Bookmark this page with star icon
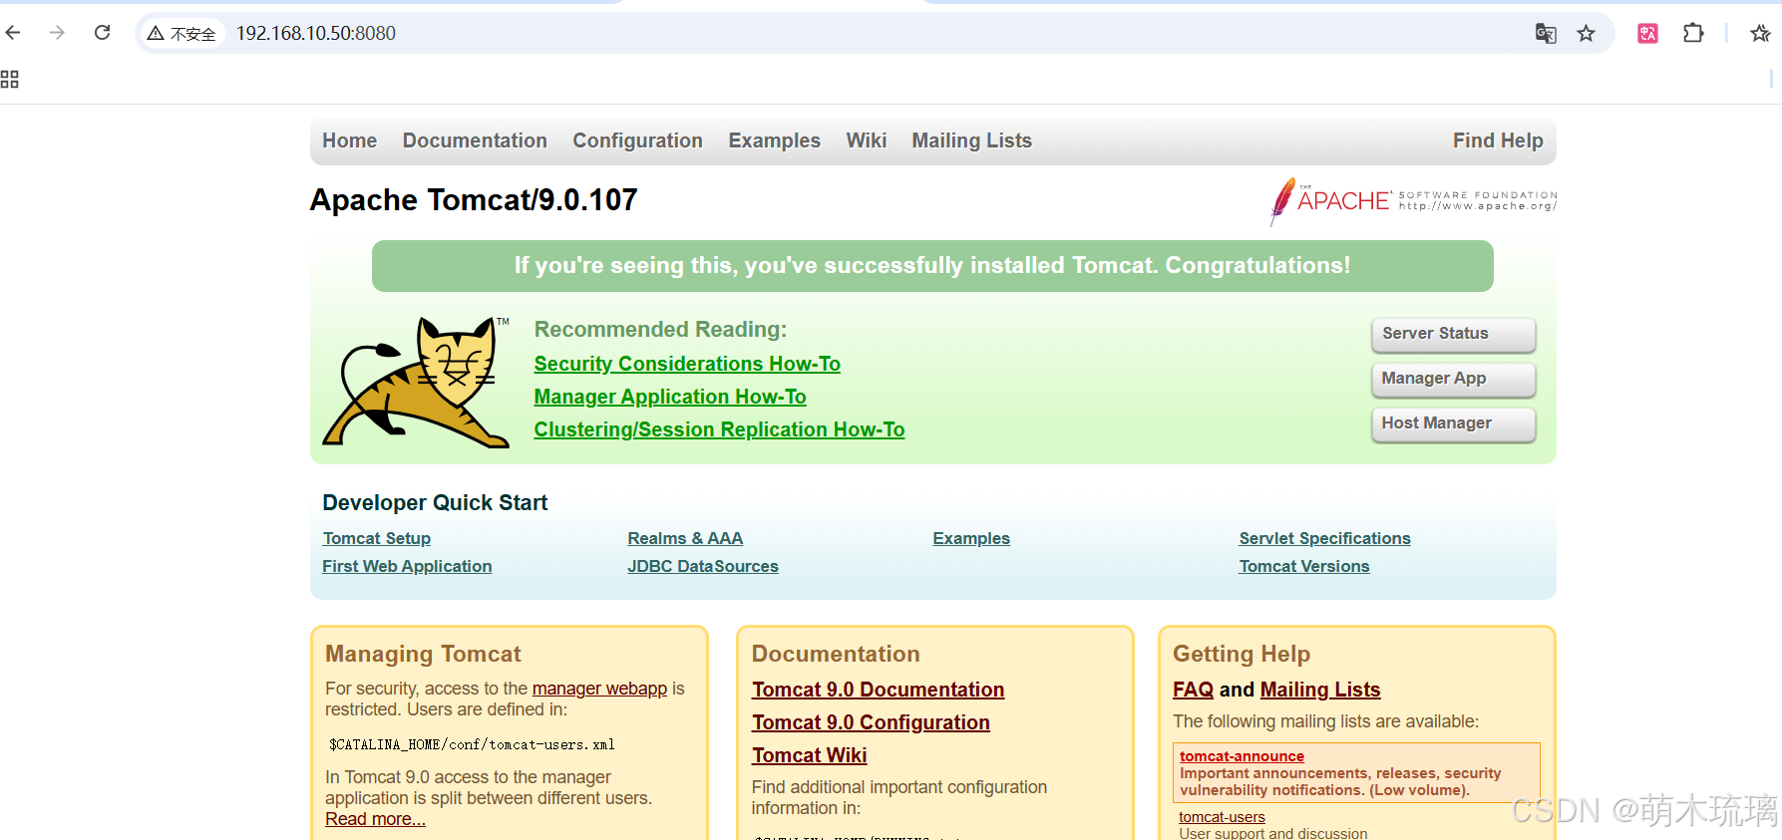 [1586, 34]
